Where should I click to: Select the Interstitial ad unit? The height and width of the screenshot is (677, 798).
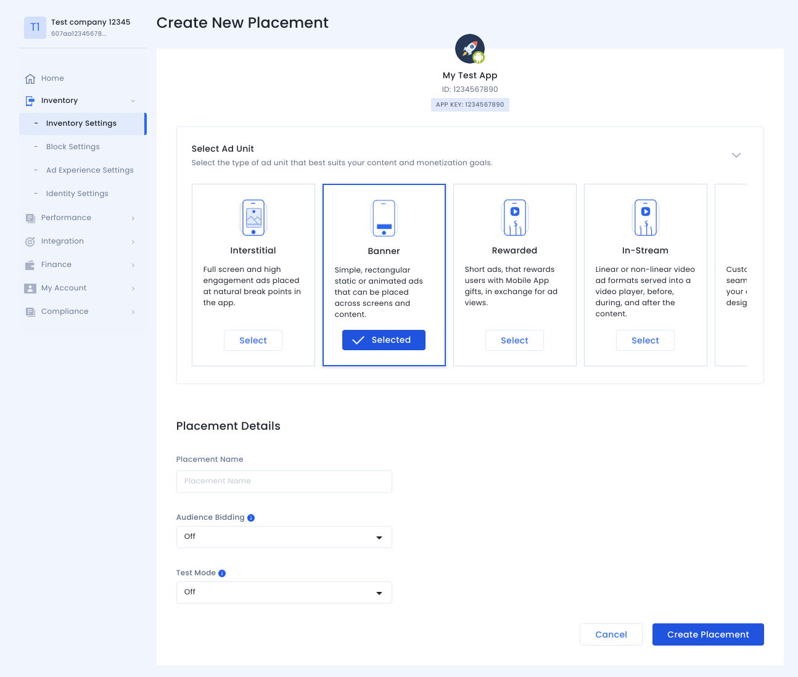253,340
